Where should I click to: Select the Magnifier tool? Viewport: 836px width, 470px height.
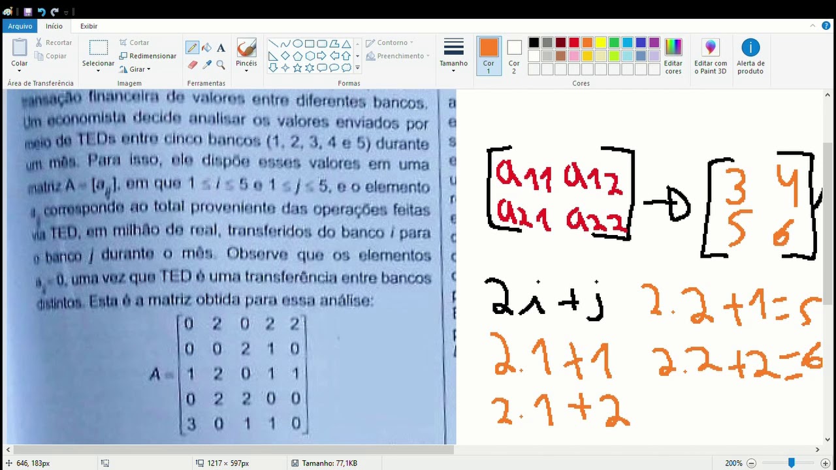pyautogui.click(x=221, y=65)
